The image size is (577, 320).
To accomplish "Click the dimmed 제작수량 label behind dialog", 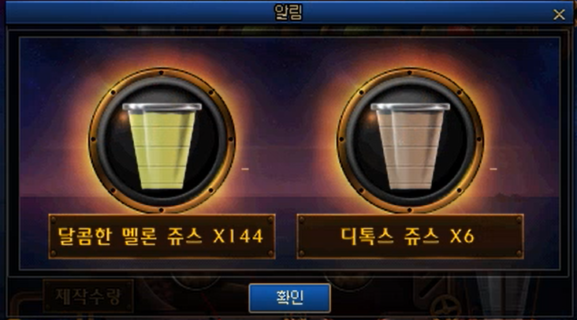I will coord(88,296).
